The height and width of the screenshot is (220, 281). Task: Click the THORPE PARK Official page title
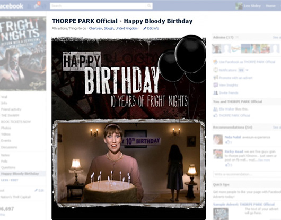(x=85, y=21)
